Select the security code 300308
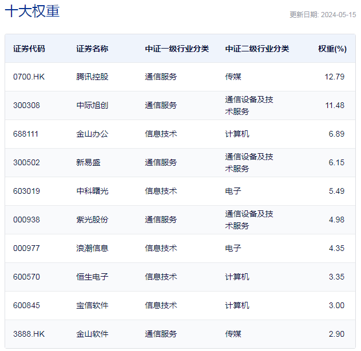The height and width of the screenshot is (351, 361). coord(26,105)
